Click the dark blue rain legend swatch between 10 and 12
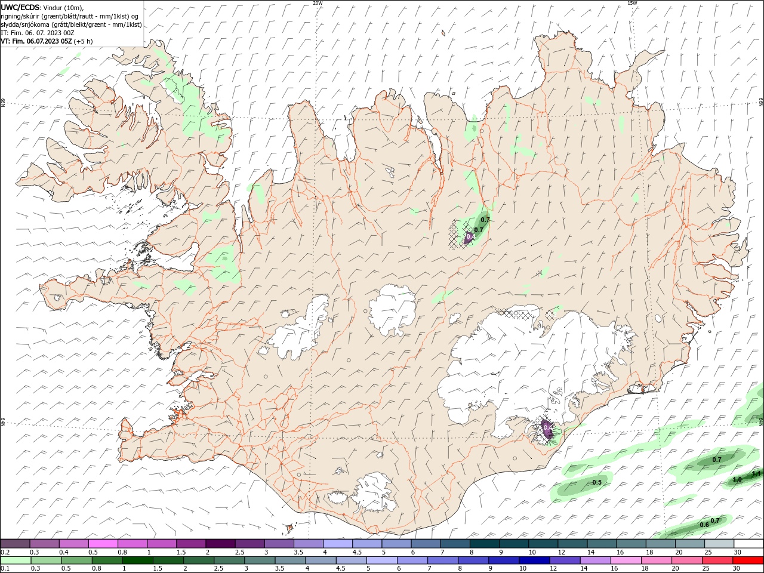 (534, 560)
